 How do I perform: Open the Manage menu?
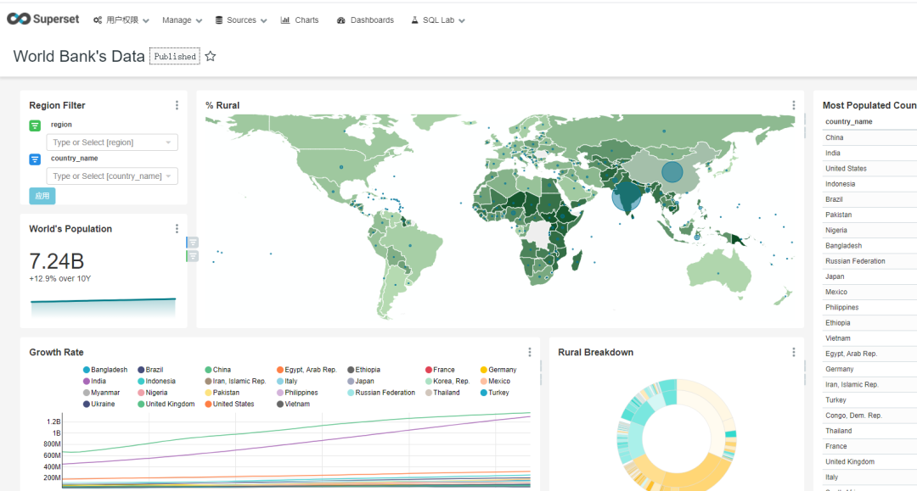(x=182, y=20)
